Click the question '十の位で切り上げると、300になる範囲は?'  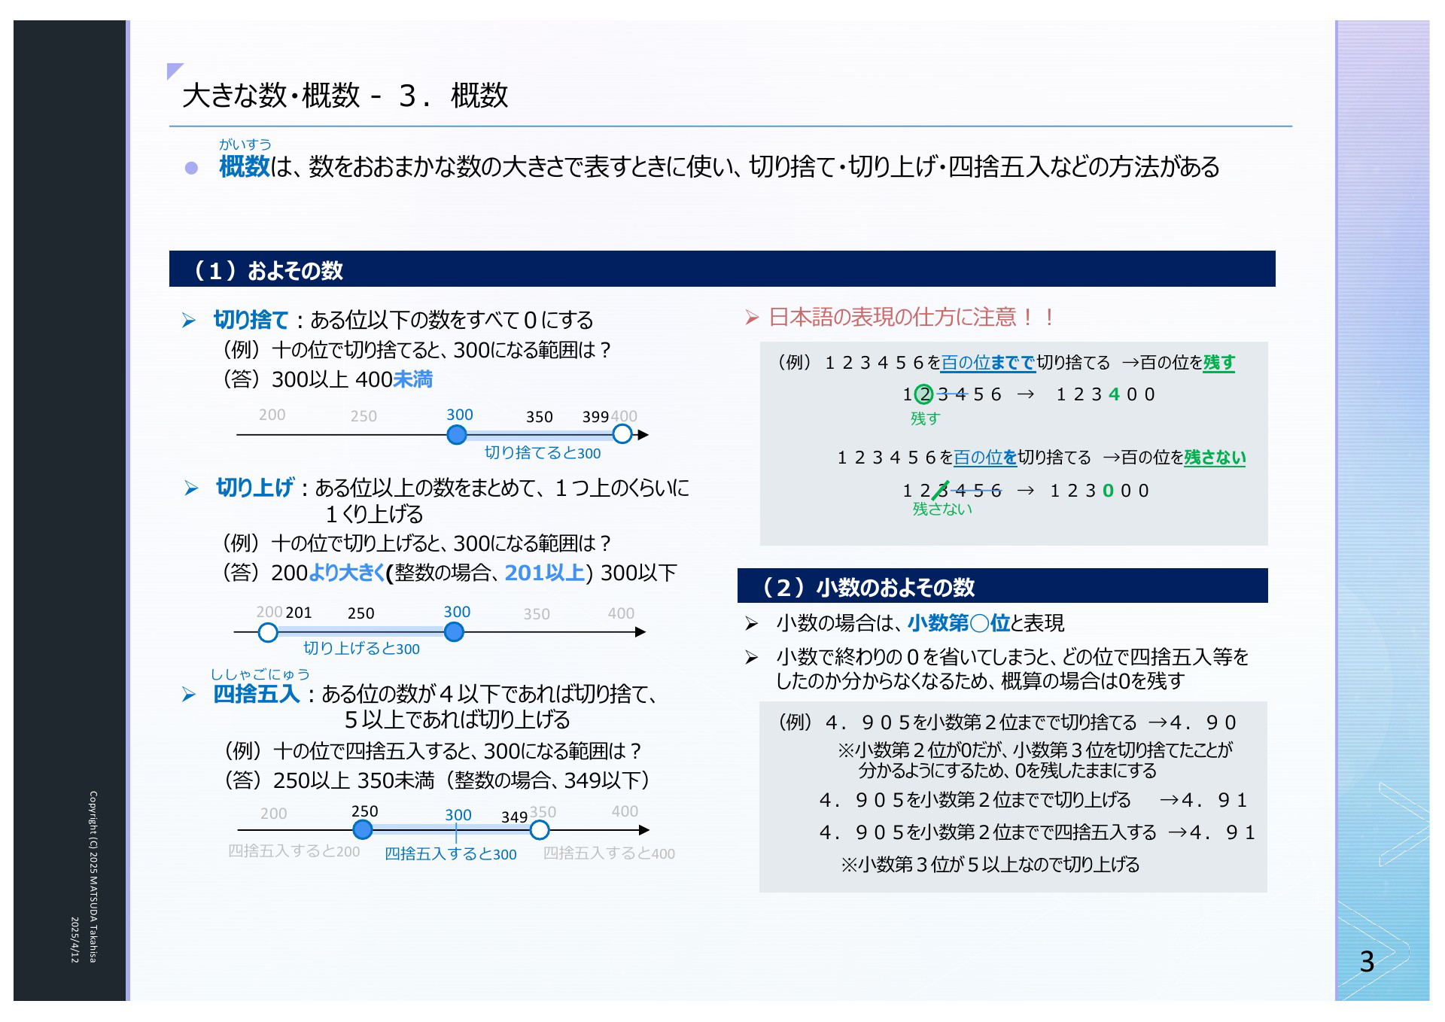point(443,543)
